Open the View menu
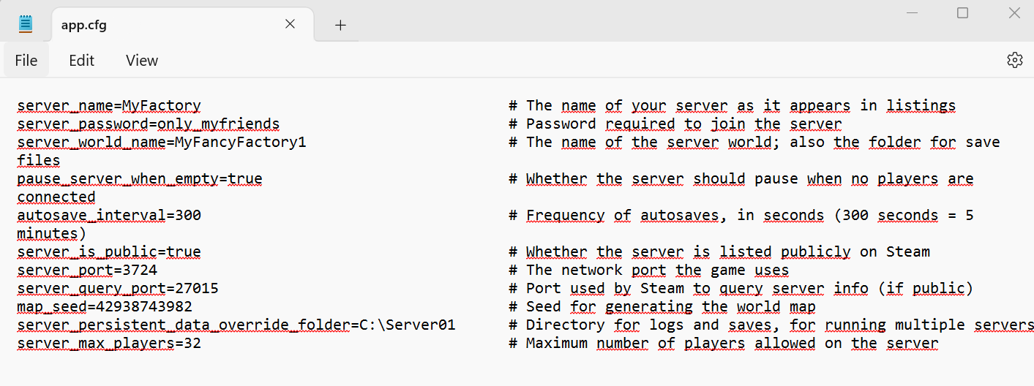 coord(142,61)
